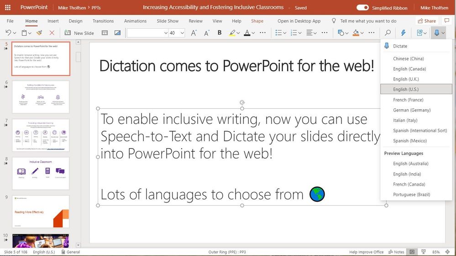Open more font options ellipsis
Image resolution: width=456 pixels, height=256 pixels.
coord(262,32)
